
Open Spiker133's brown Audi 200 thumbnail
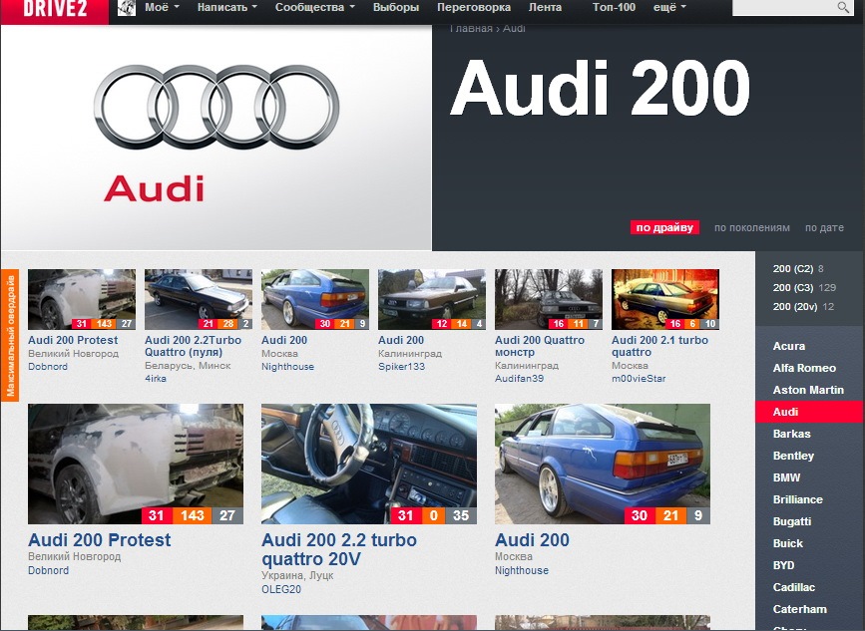(x=432, y=299)
